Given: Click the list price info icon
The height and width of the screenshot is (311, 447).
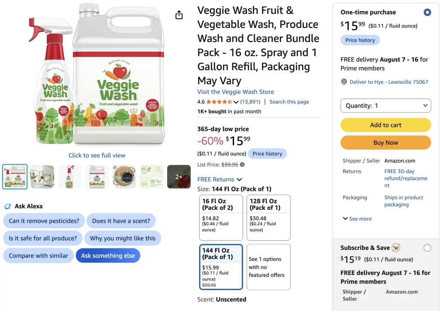Looking at the screenshot, I should 242,164.
